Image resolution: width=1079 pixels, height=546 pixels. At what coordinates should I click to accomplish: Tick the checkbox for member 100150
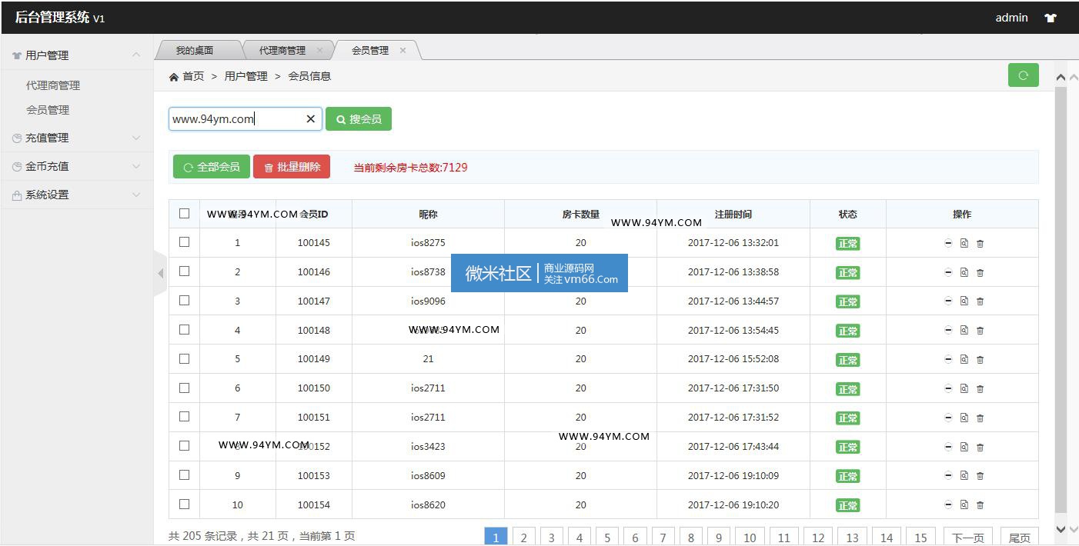(x=184, y=388)
